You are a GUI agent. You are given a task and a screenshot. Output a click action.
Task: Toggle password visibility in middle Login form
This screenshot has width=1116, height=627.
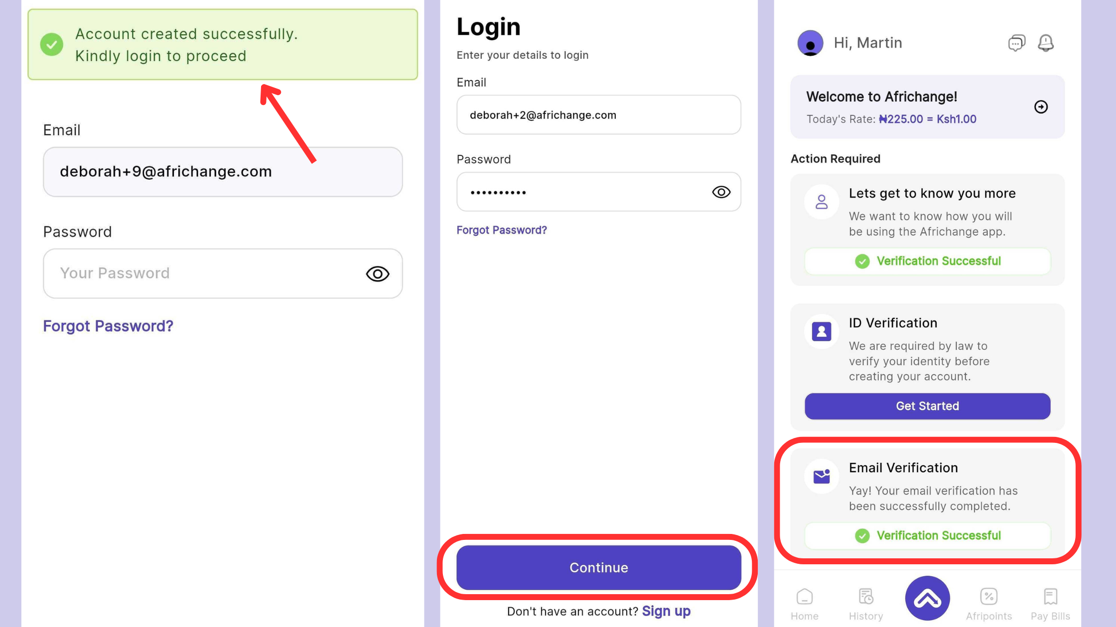(x=721, y=192)
